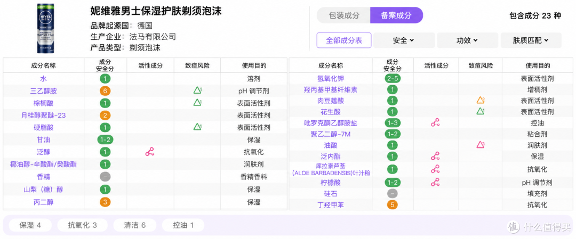Screen dimensions: 576x239
Task: Open the 丁羟甲苯 ingredient link
Action: [x=331, y=204]
